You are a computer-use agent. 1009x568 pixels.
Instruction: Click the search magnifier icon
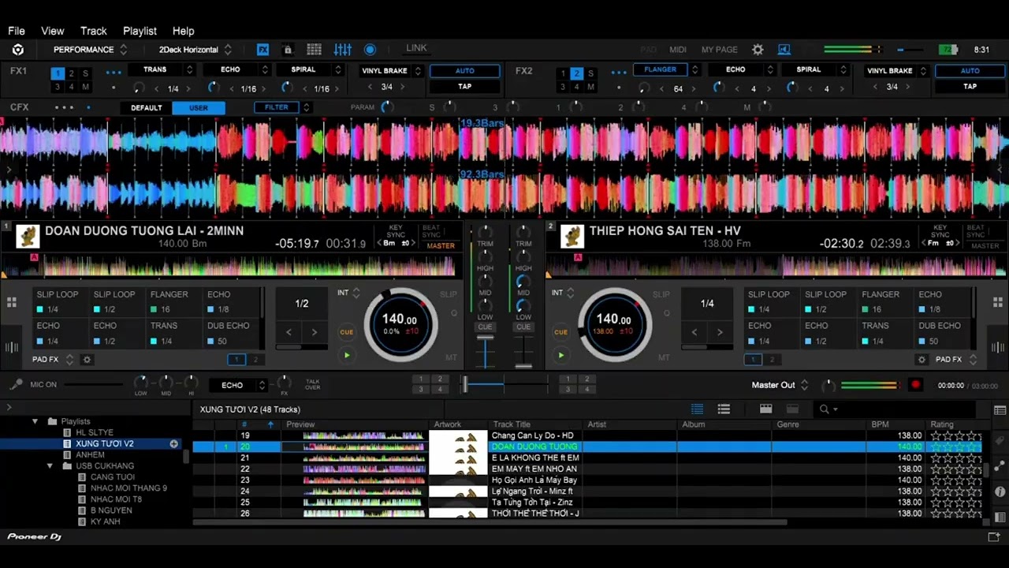point(825,409)
